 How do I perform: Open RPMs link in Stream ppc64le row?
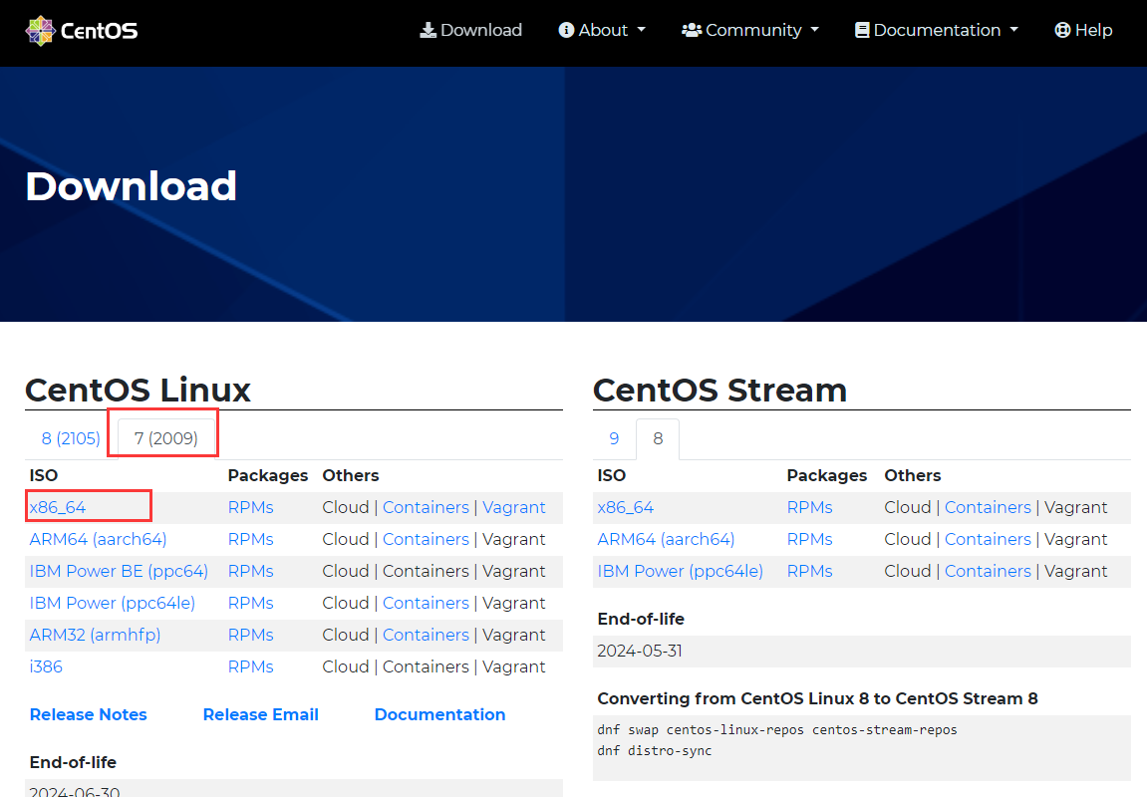810,571
